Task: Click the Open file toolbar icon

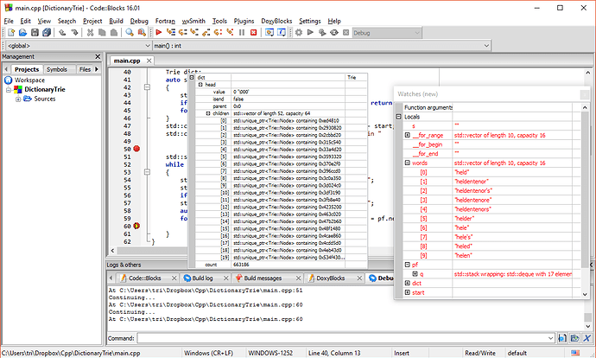Action: pos(22,33)
